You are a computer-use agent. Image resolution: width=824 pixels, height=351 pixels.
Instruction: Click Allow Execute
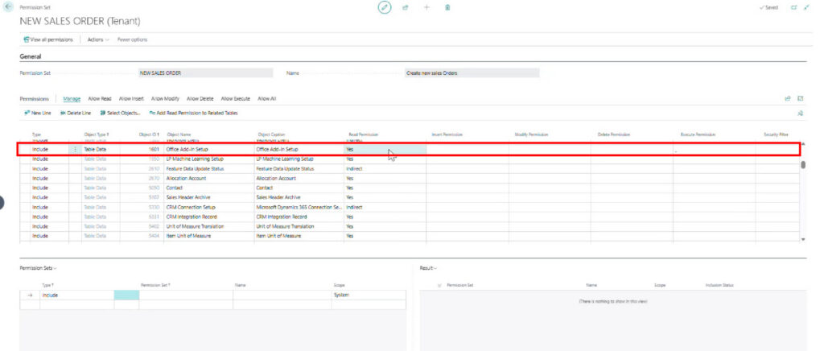click(236, 98)
